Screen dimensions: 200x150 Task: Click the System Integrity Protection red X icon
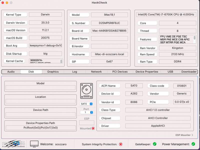point(121,144)
